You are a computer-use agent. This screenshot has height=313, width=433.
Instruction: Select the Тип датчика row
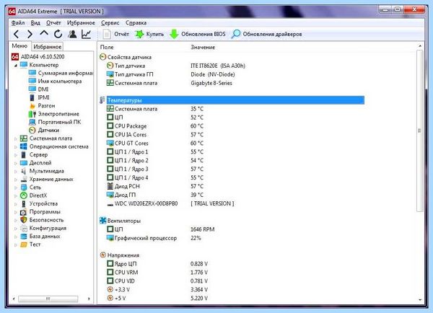(176, 66)
